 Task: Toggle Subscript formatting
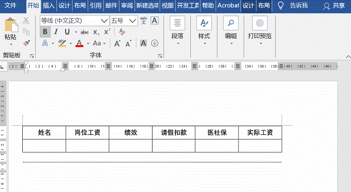(96, 32)
